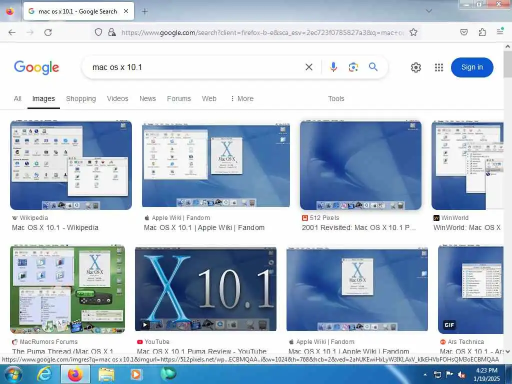
Task: Go to Google homepage logo
Action: (36, 67)
